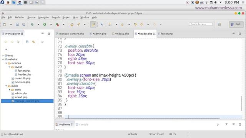This screenshot has height=138, width=246.
Task: Click the blue cursor selection toolbar icon
Action: [101, 25]
